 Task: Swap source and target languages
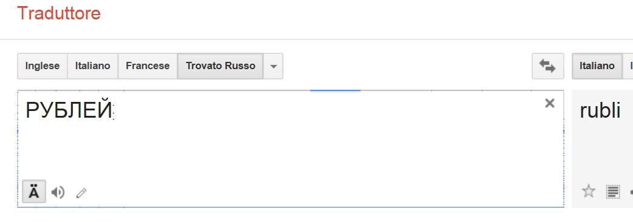pos(547,66)
